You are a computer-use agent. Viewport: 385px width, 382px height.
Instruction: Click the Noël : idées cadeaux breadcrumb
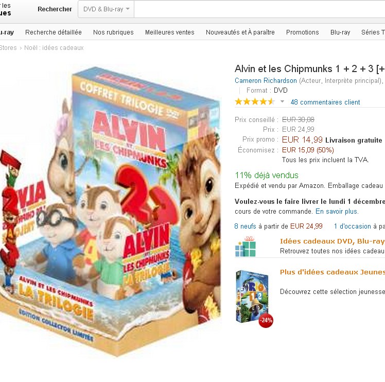point(54,48)
